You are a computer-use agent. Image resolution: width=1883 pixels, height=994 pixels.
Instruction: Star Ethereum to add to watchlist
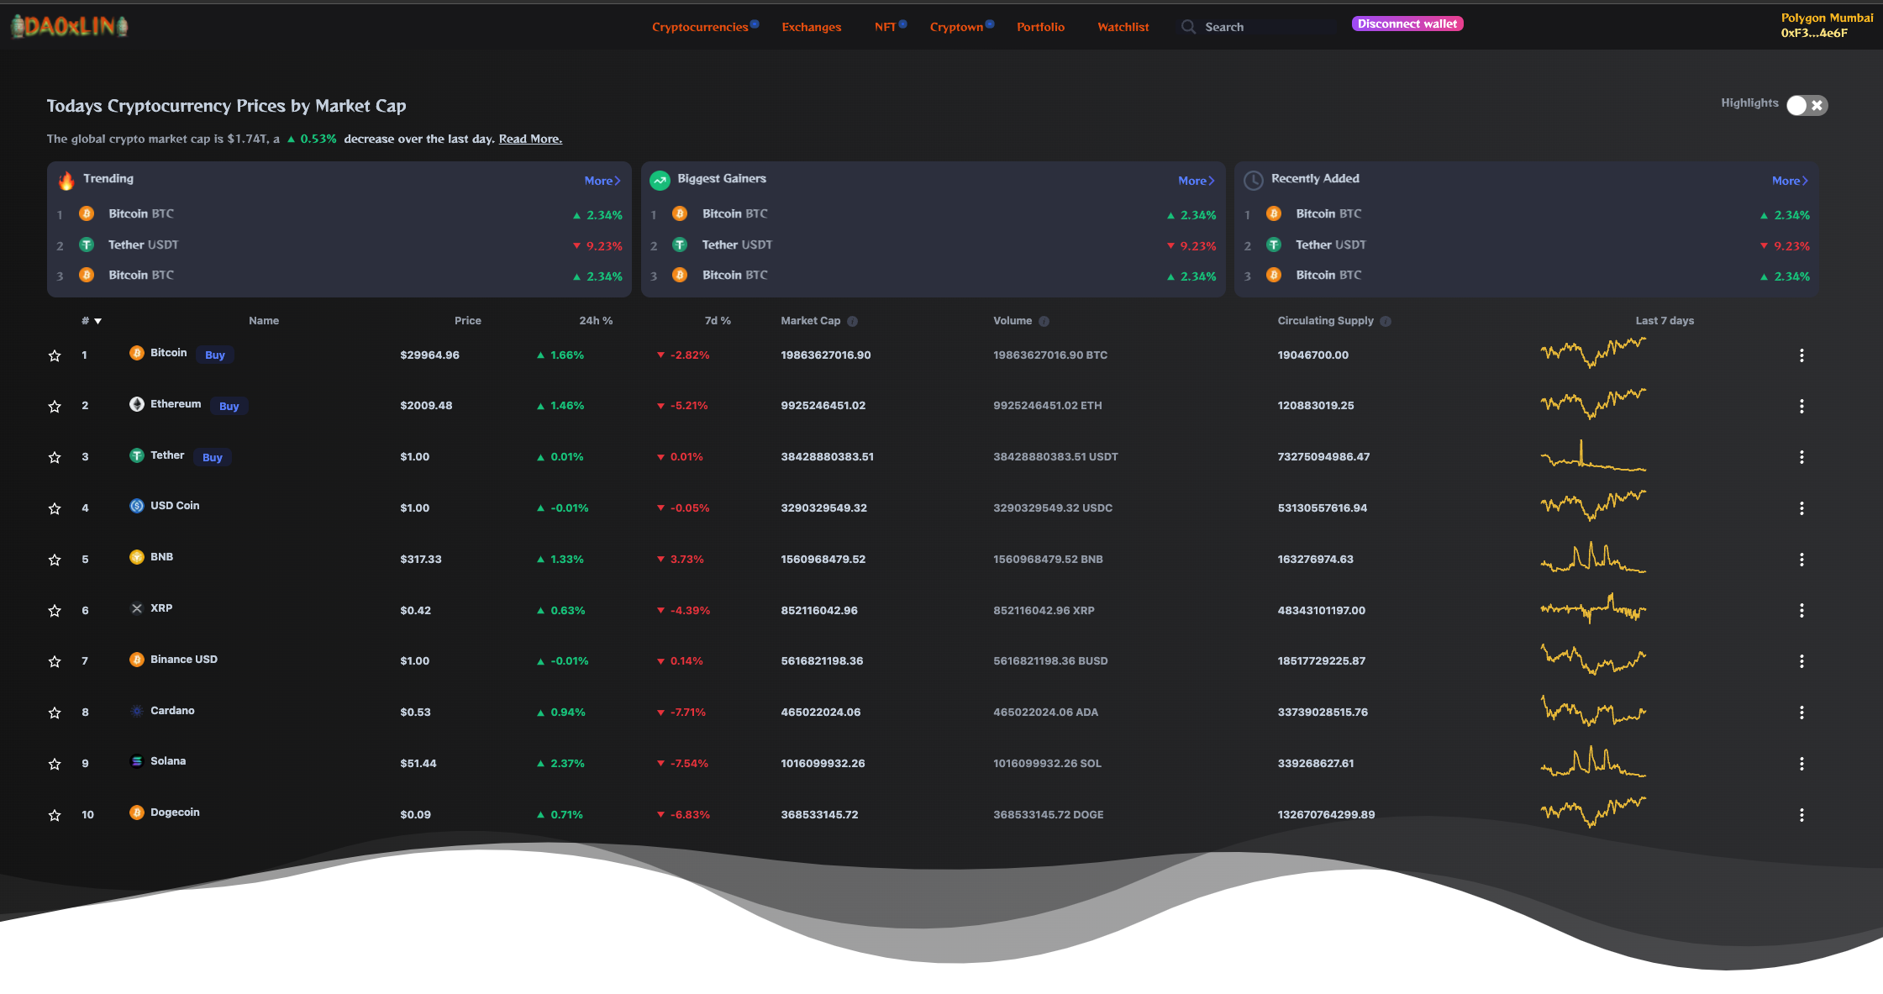click(x=55, y=407)
